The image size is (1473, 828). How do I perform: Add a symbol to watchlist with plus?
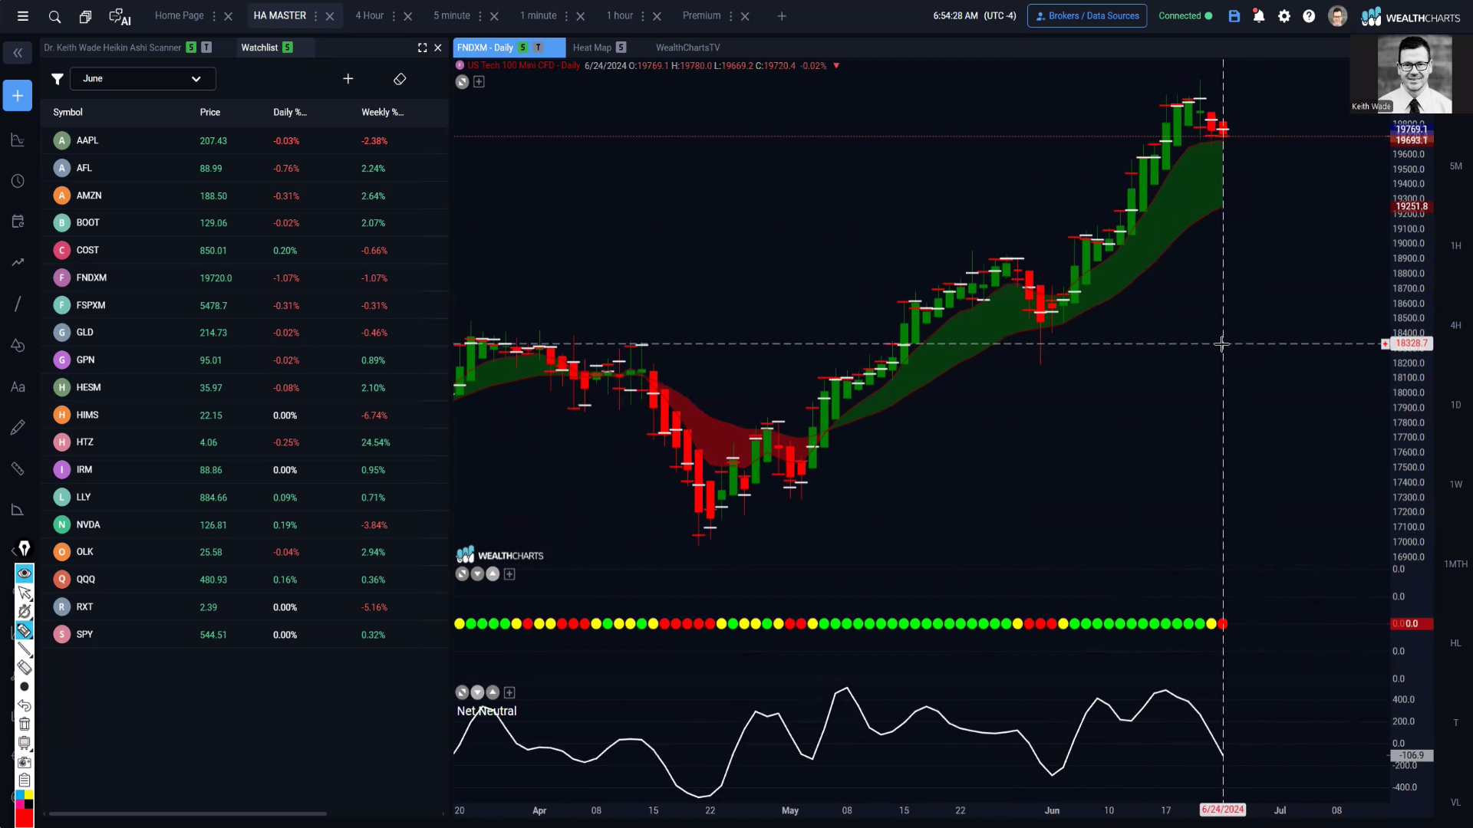(x=348, y=79)
